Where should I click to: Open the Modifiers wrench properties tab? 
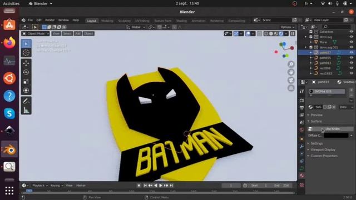[301, 146]
